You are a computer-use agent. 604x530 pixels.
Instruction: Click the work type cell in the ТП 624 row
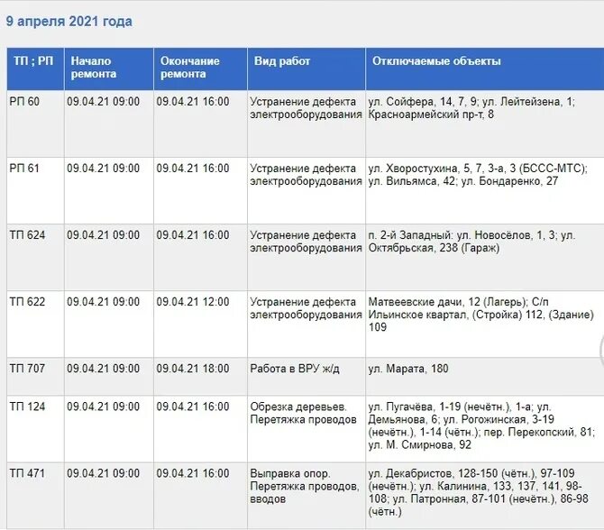click(307, 257)
